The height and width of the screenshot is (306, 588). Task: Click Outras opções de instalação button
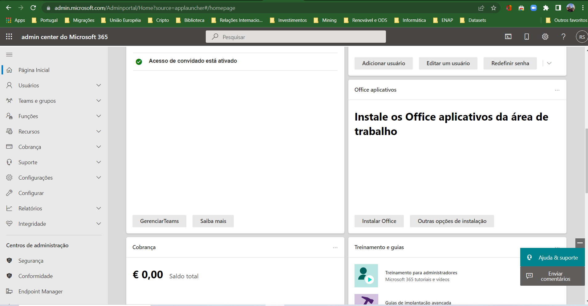tap(452, 221)
